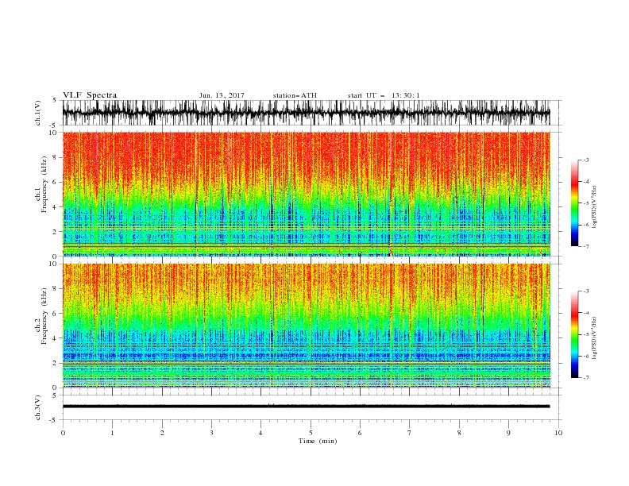629x486 pixels.
Task: Click the time axis tick label '10'
Action: pyautogui.click(x=558, y=433)
